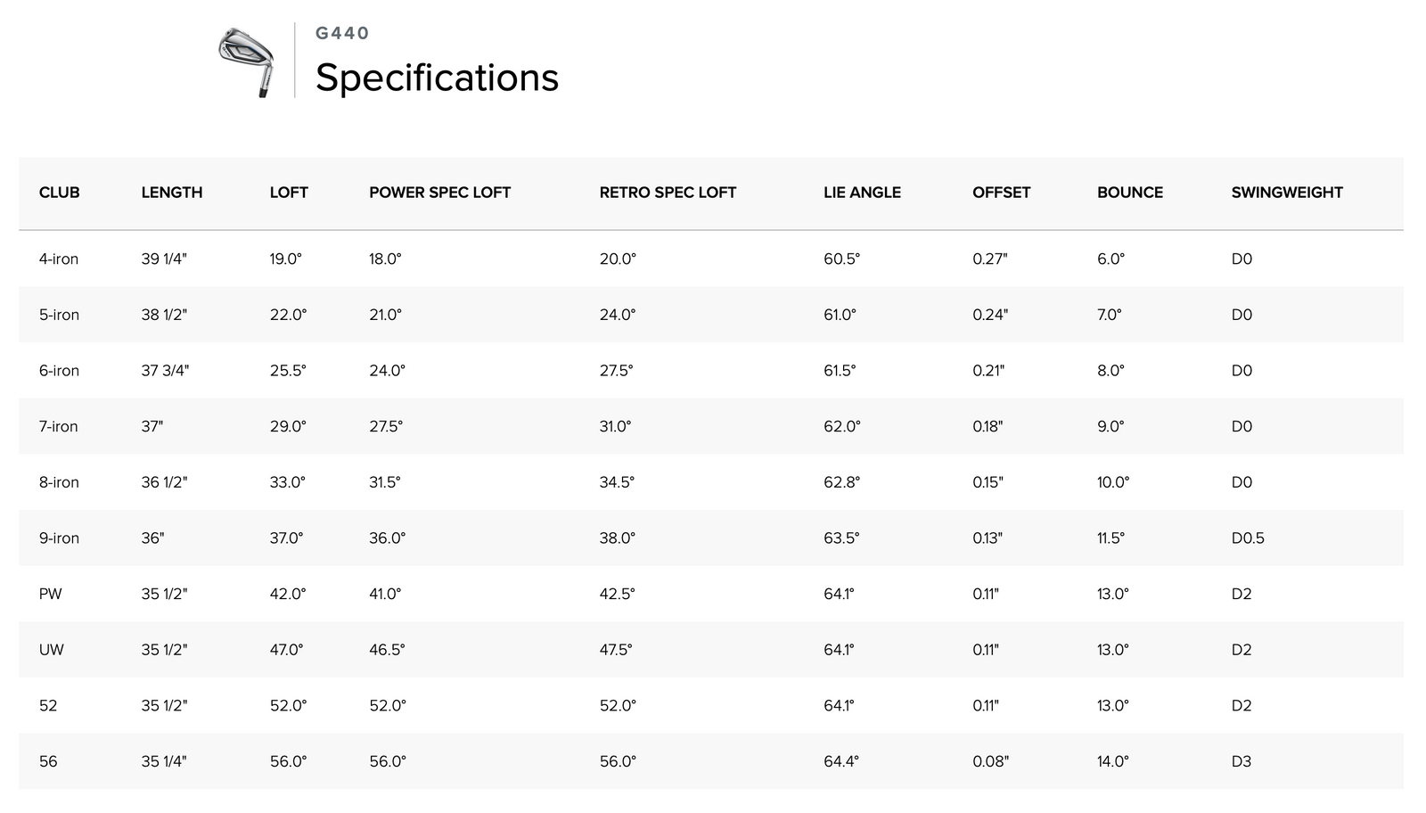Click the G440 product name label
The width and height of the screenshot is (1426, 813).
pyautogui.click(x=342, y=33)
